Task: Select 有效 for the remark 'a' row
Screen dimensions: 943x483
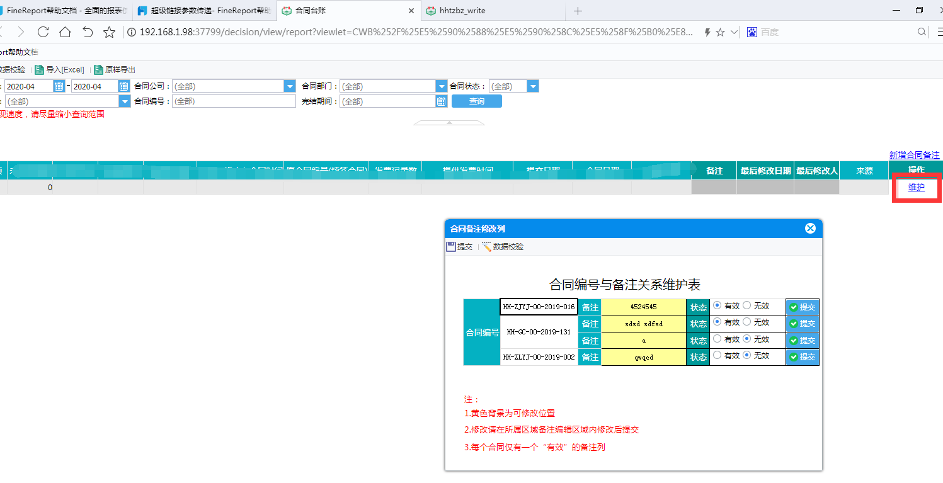Action: click(717, 339)
